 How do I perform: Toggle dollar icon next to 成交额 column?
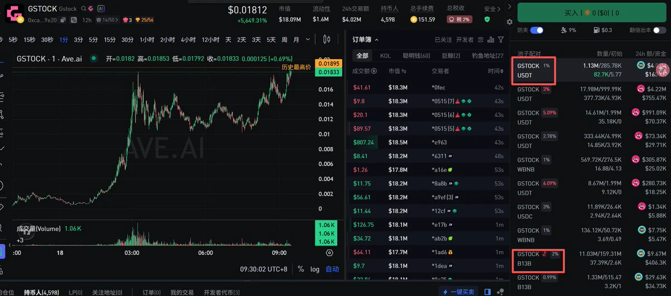(x=374, y=72)
